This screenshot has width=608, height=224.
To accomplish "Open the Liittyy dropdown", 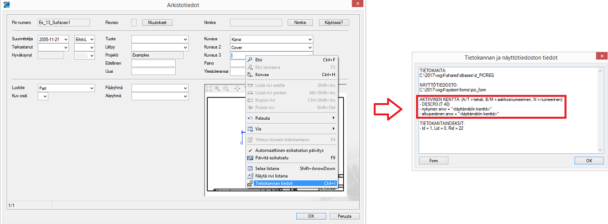I will (x=185, y=47).
